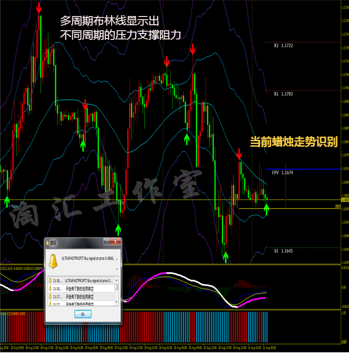349x353 pixels.
Task: Click the 30 Aug 13:00 time label
Action: [210, 348]
